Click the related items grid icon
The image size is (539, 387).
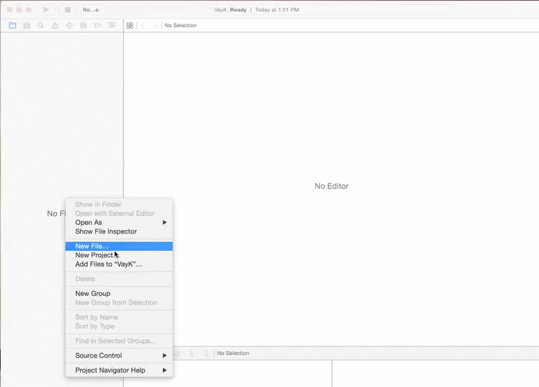tap(130, 25)
